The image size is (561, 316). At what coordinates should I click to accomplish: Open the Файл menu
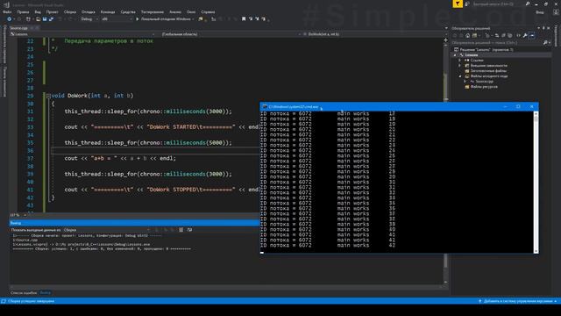tap(7, 11)
